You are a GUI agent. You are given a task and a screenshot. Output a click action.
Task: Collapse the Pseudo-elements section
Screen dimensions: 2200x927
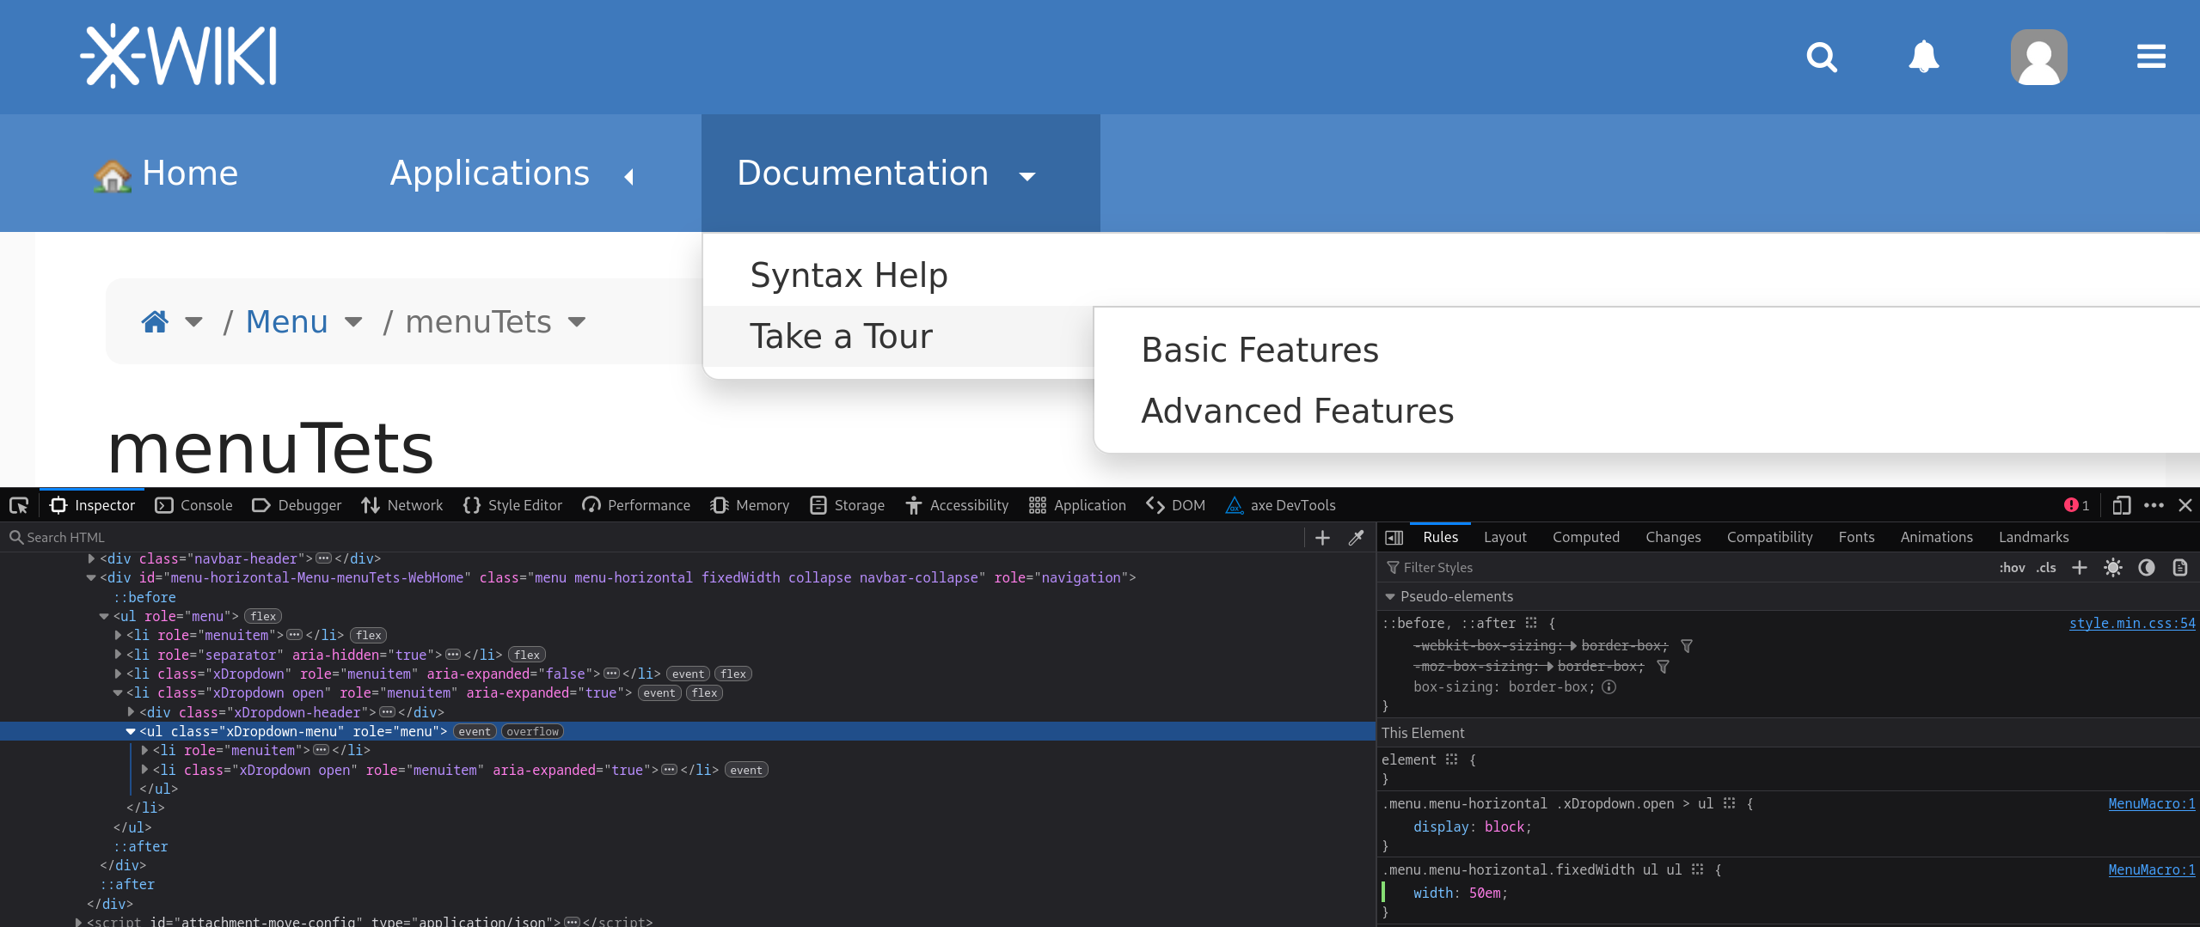[x=1390, y=597]
